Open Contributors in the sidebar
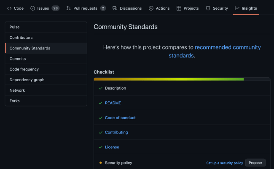274x169 pixels. pyautogui.click(x=46, y=38)
